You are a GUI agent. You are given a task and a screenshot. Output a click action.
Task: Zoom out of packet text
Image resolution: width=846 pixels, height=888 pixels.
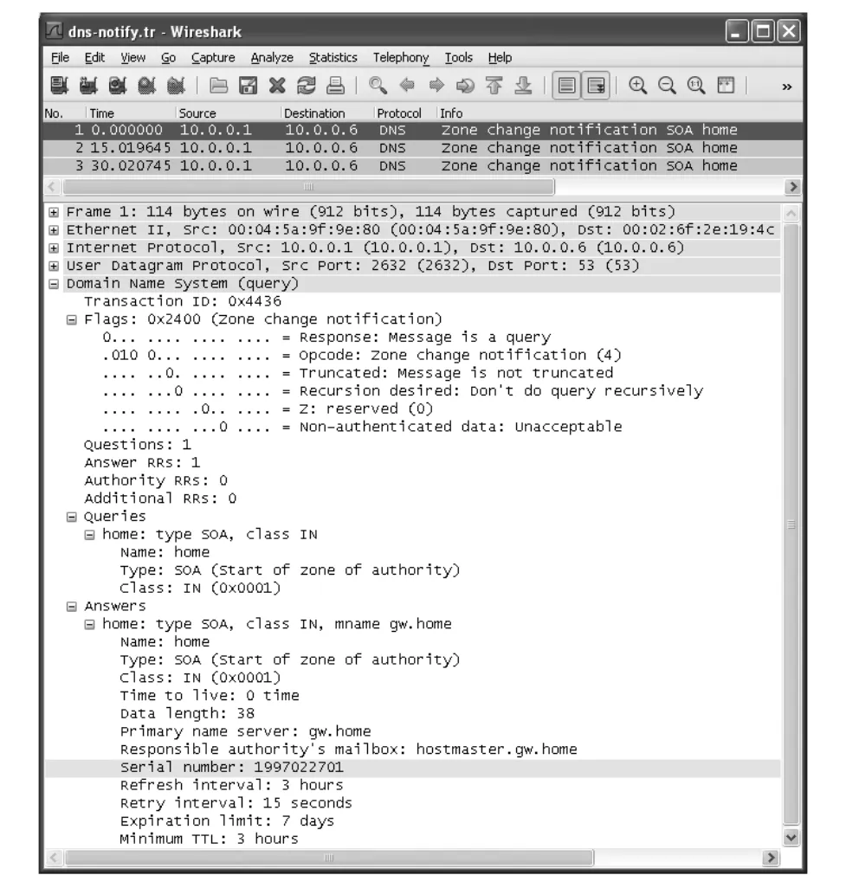[x=667, y=86]
